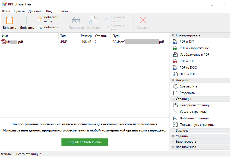The width and height of the screenshot is (231, 157).
Task: Click the Совместить label
Action: tap(188, 86)
